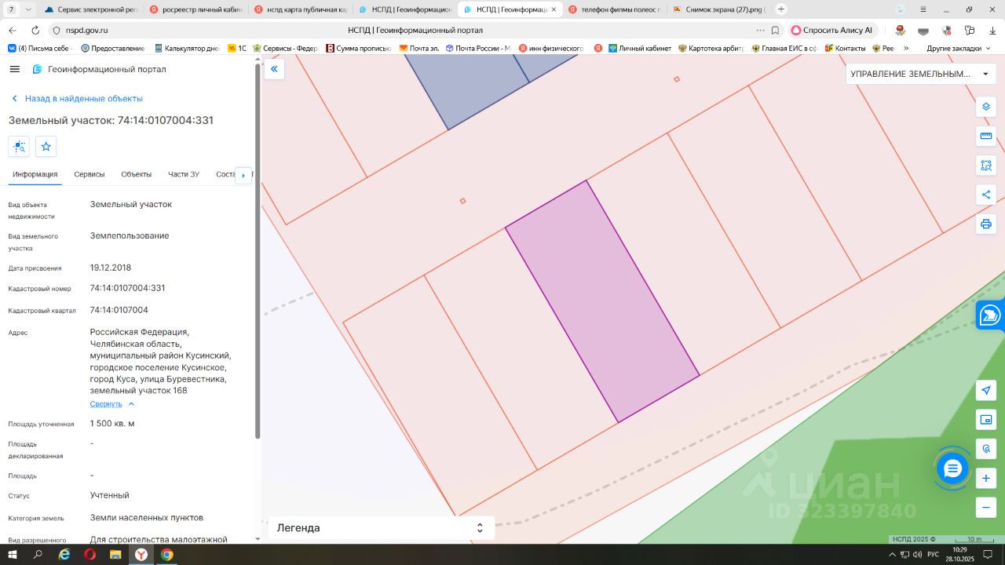Switch to the Объекты tab

coord(137,174)
